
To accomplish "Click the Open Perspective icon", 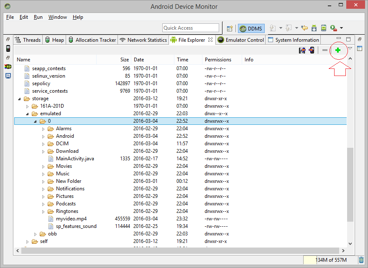I will tap(230, 28).
